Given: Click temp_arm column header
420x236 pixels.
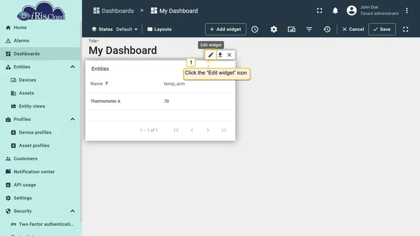Looking at the screenshot, I should coord(174,84).
